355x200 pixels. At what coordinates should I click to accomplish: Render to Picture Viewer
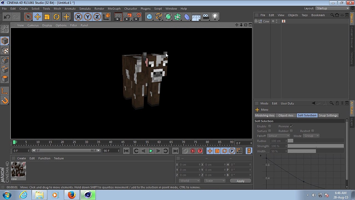(127, 17)
